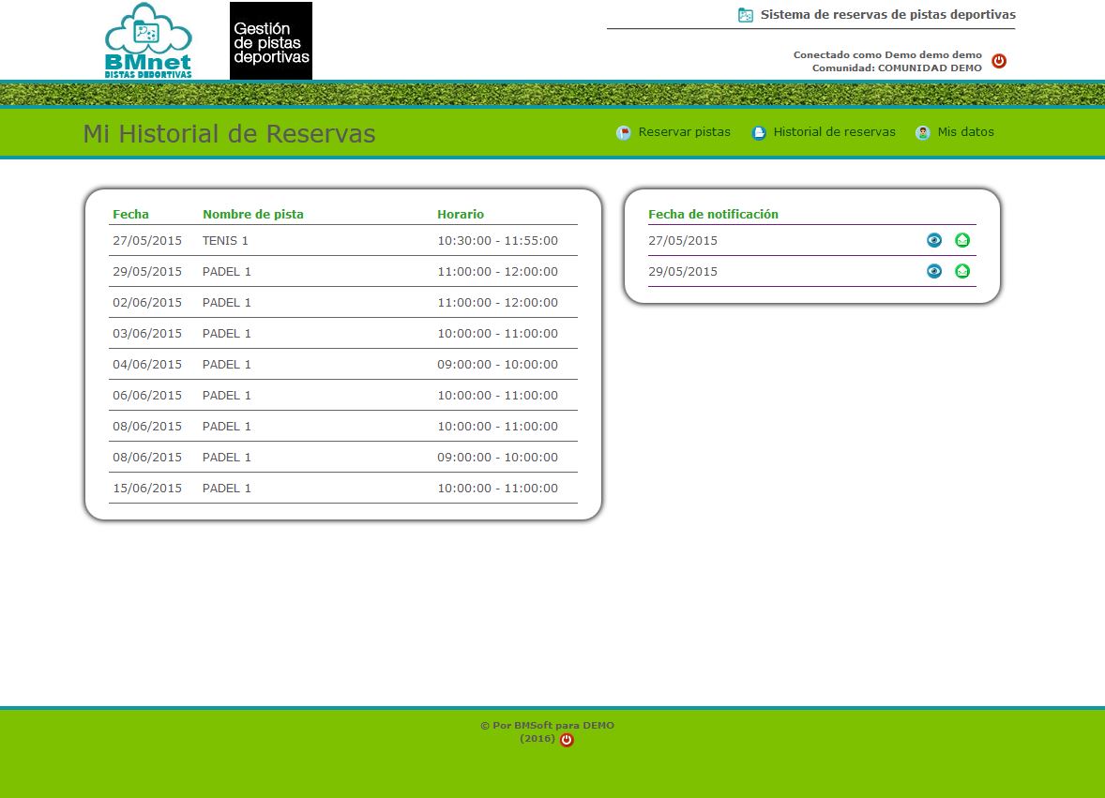Click the Sistema de reservas header icon

tap(746, 15)
